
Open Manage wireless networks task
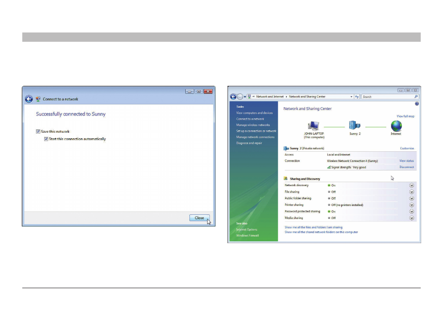pyautogui.click(x=253, y=125)
